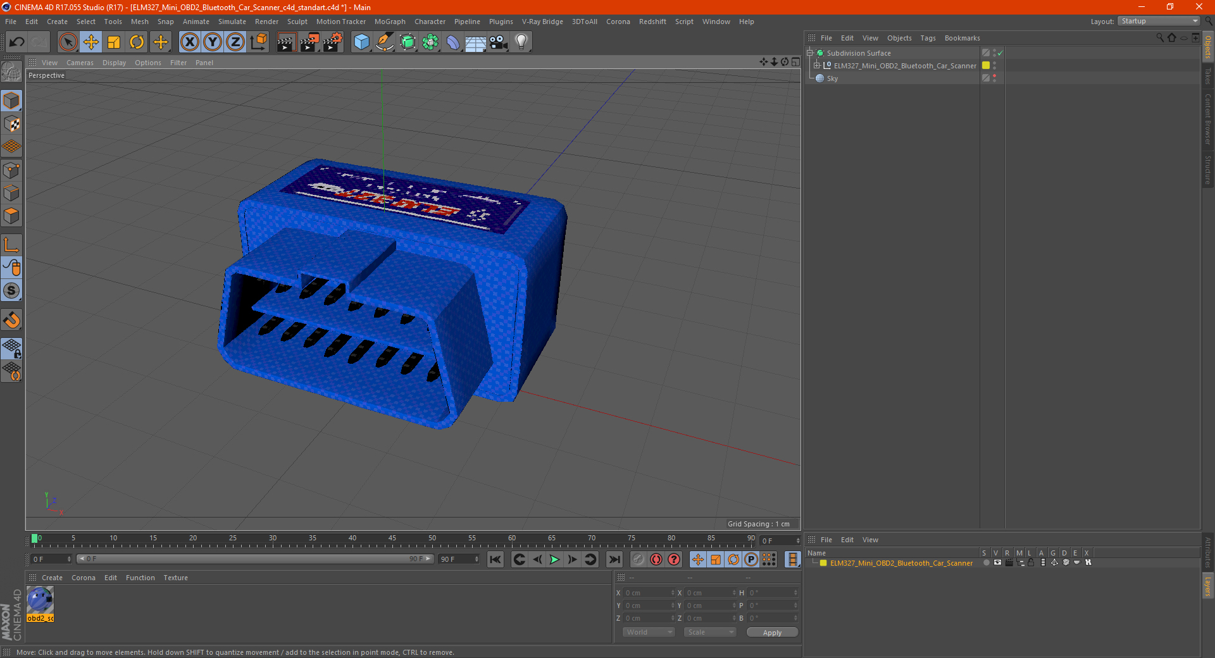Click timeline frame 45 marker

point(392,538)
